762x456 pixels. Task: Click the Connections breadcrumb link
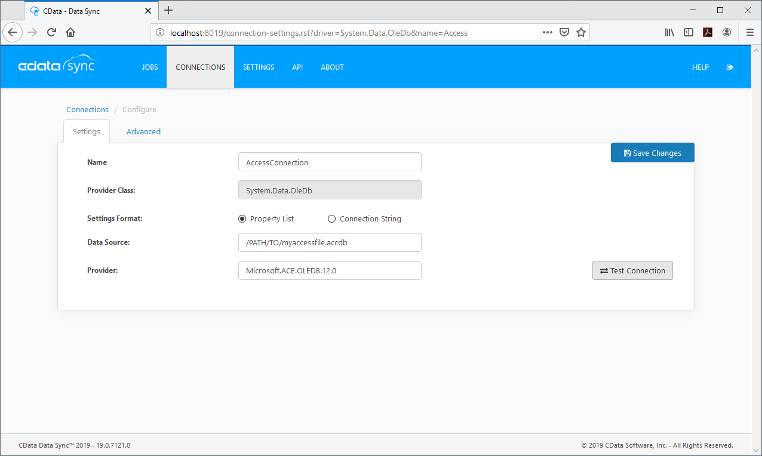click(x=88, y=110)
